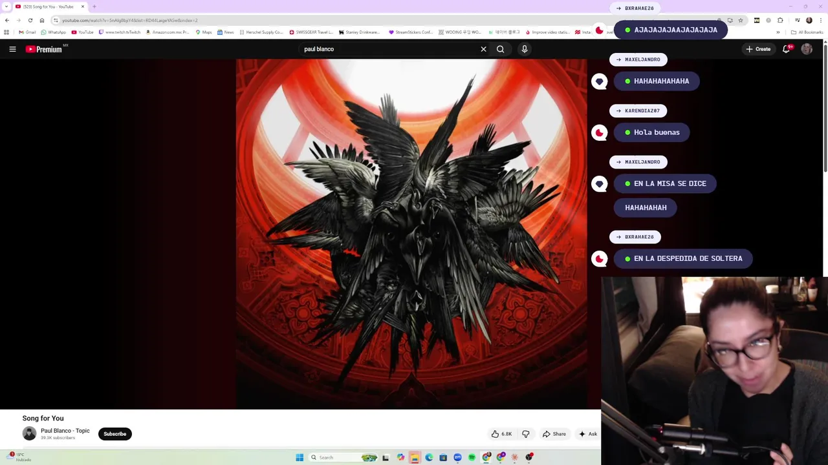Click the 'Song for You' video title
The image size is (828, 465).
43,418
